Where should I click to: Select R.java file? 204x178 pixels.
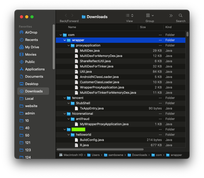[x=121, y=145]
